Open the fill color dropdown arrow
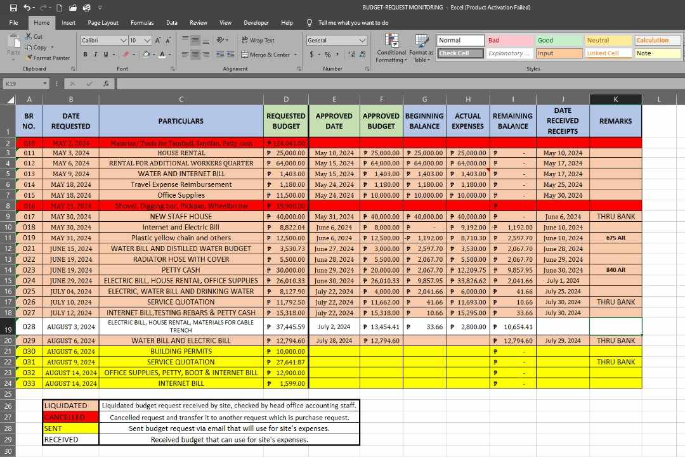The width and height of the screenshot is (685, 457). pos(154,55)
